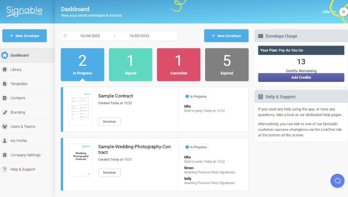
Task: Select the Signed status tile
Action: pyautogui.click(x=130, y=65)
